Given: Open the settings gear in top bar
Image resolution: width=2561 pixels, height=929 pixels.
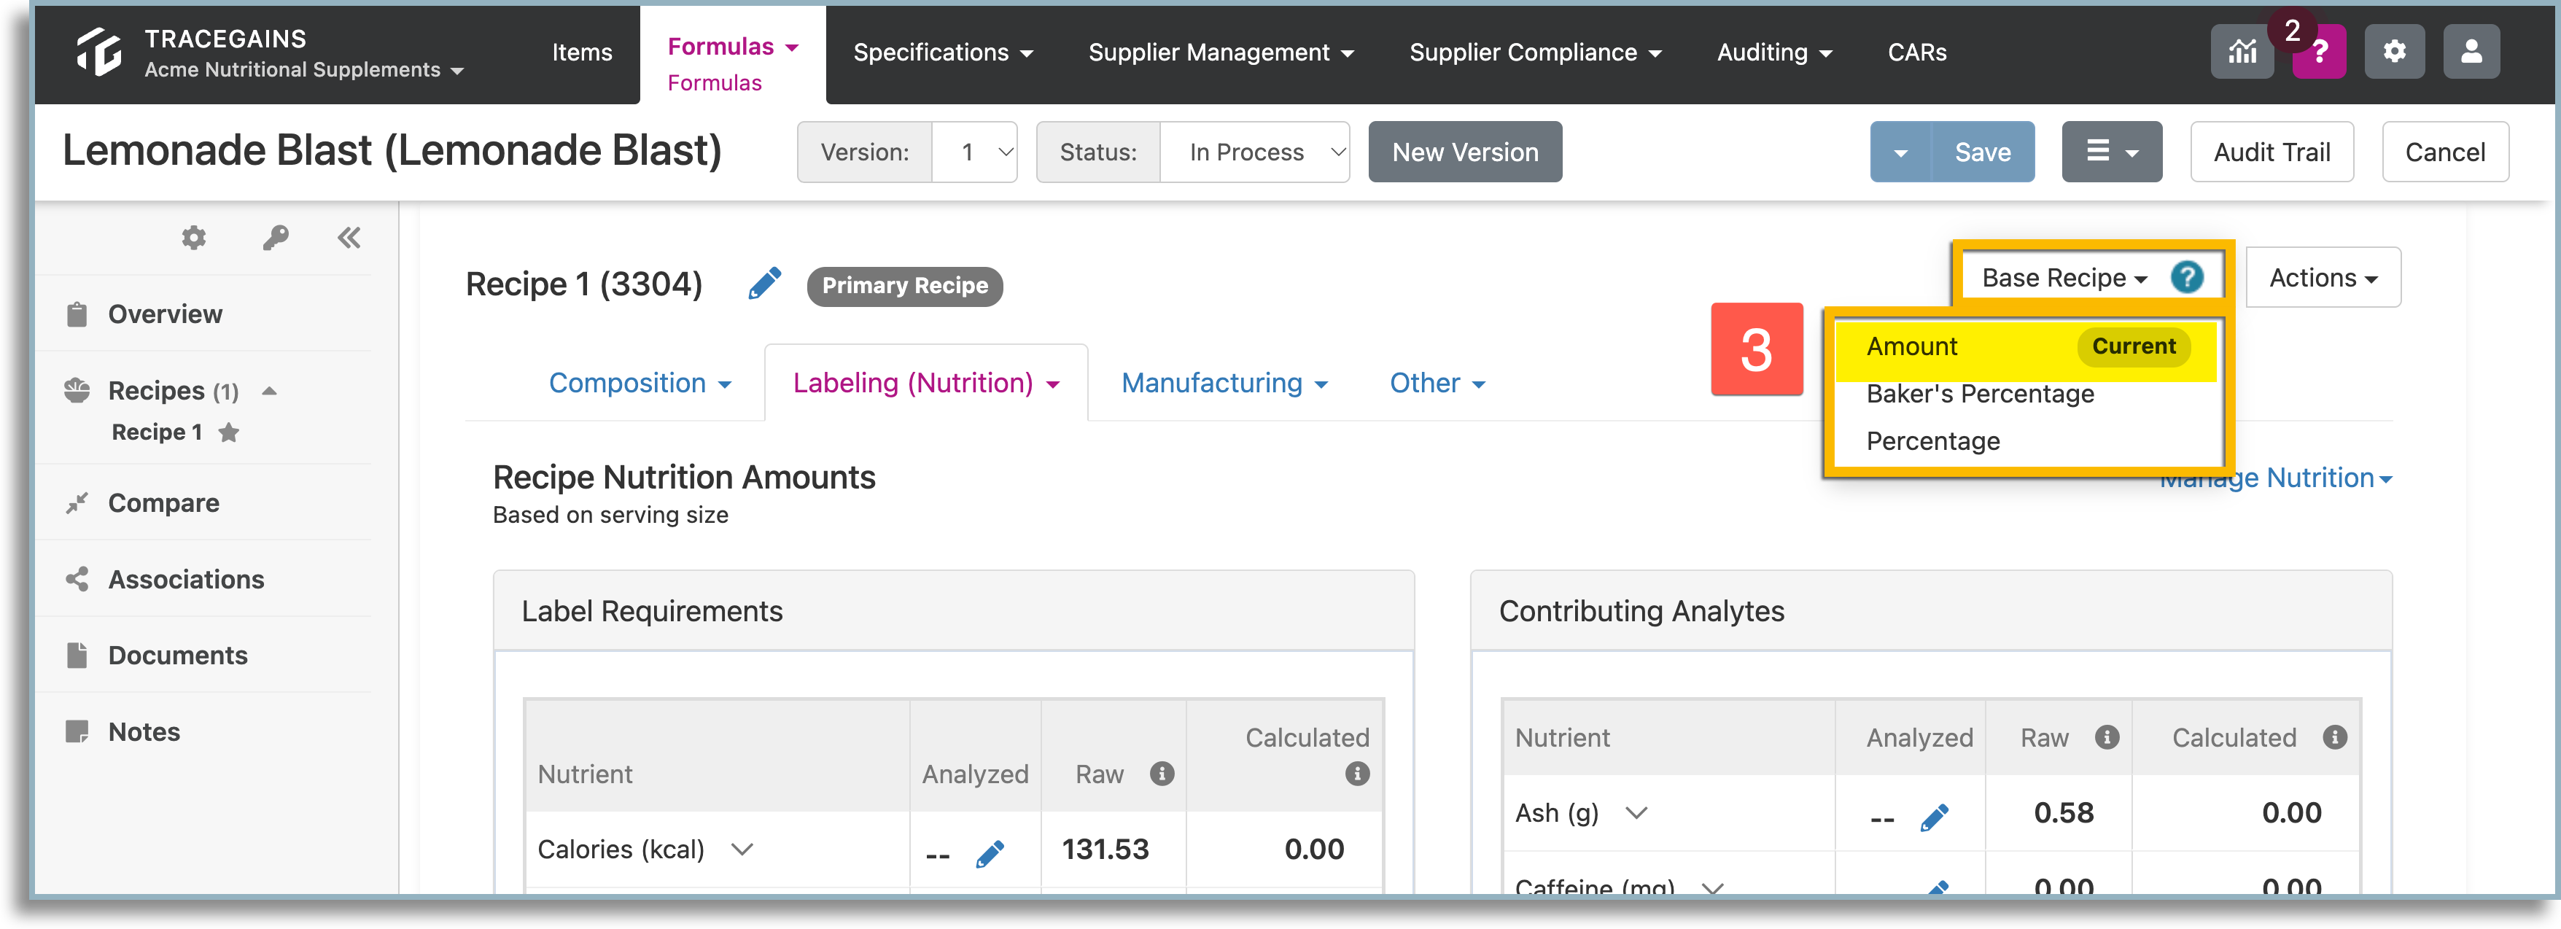Looking at the screenshot, I should pos(2394,52).
